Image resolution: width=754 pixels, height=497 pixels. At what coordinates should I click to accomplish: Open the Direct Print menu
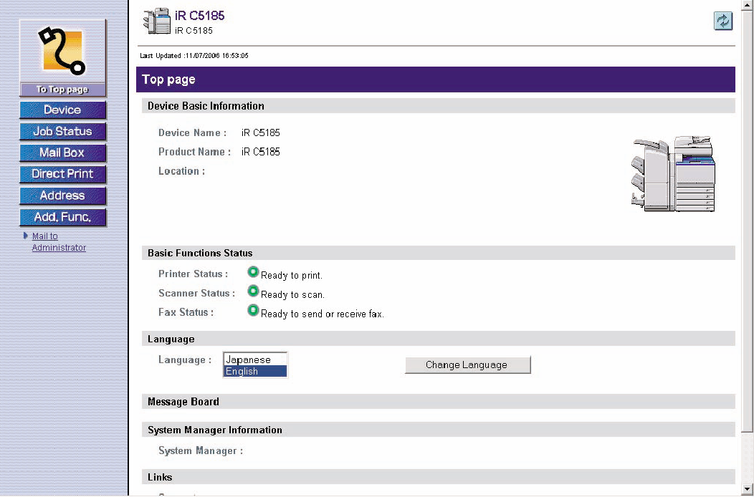pos(62,174)
